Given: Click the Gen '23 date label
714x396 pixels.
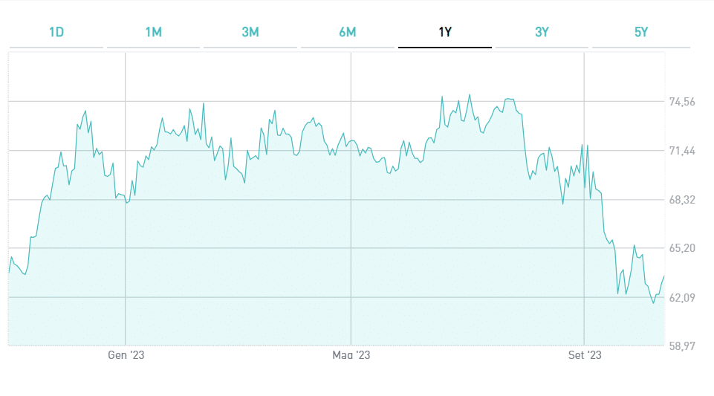Looking at the screenshot, I should [126, 355].
